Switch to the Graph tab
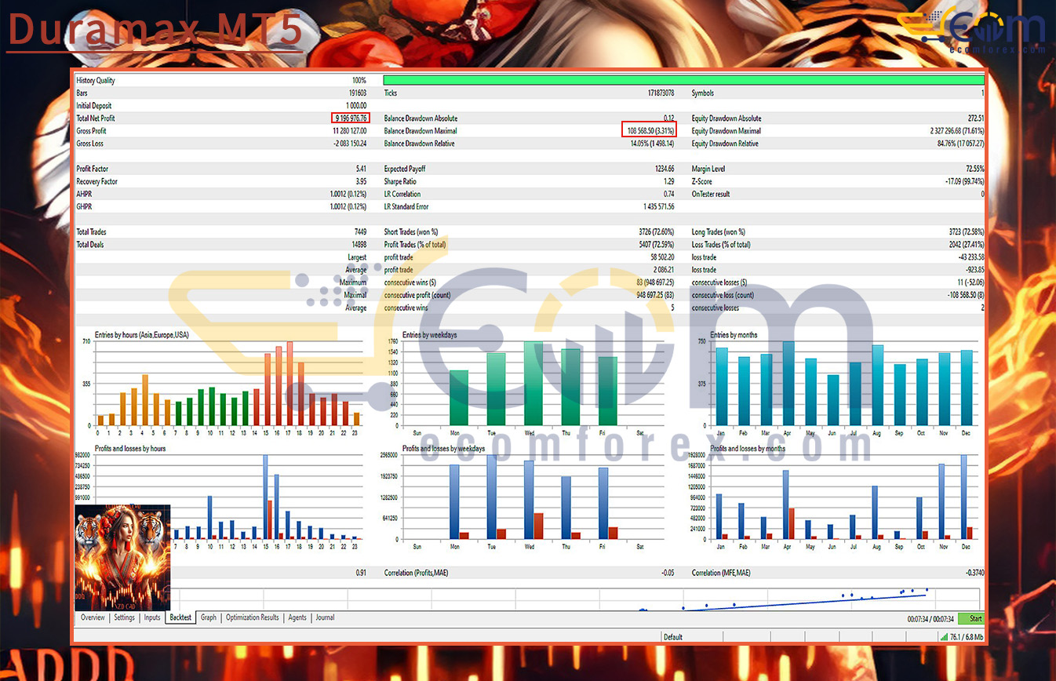This screenshot has height=681, width=1056. (x=208, y=618)
